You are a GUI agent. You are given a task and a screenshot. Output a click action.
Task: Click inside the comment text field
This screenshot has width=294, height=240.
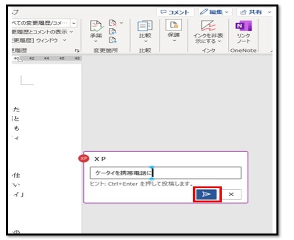coord(166,173)
